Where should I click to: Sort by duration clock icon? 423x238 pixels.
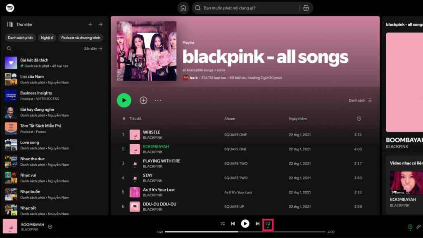[359, 119]
